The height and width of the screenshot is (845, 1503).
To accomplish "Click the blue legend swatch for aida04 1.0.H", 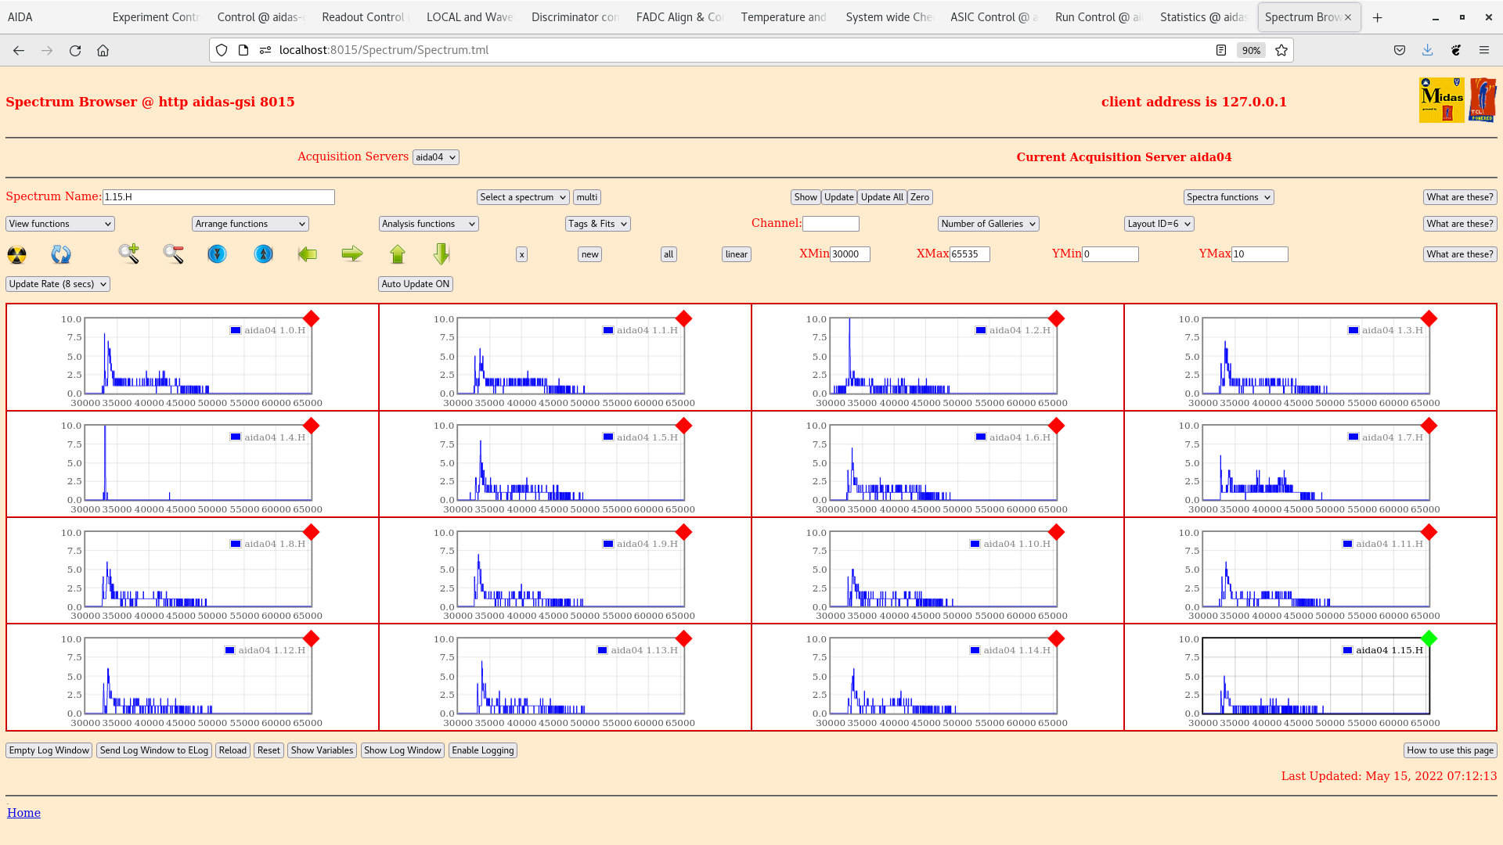I will tap(235, 330).
